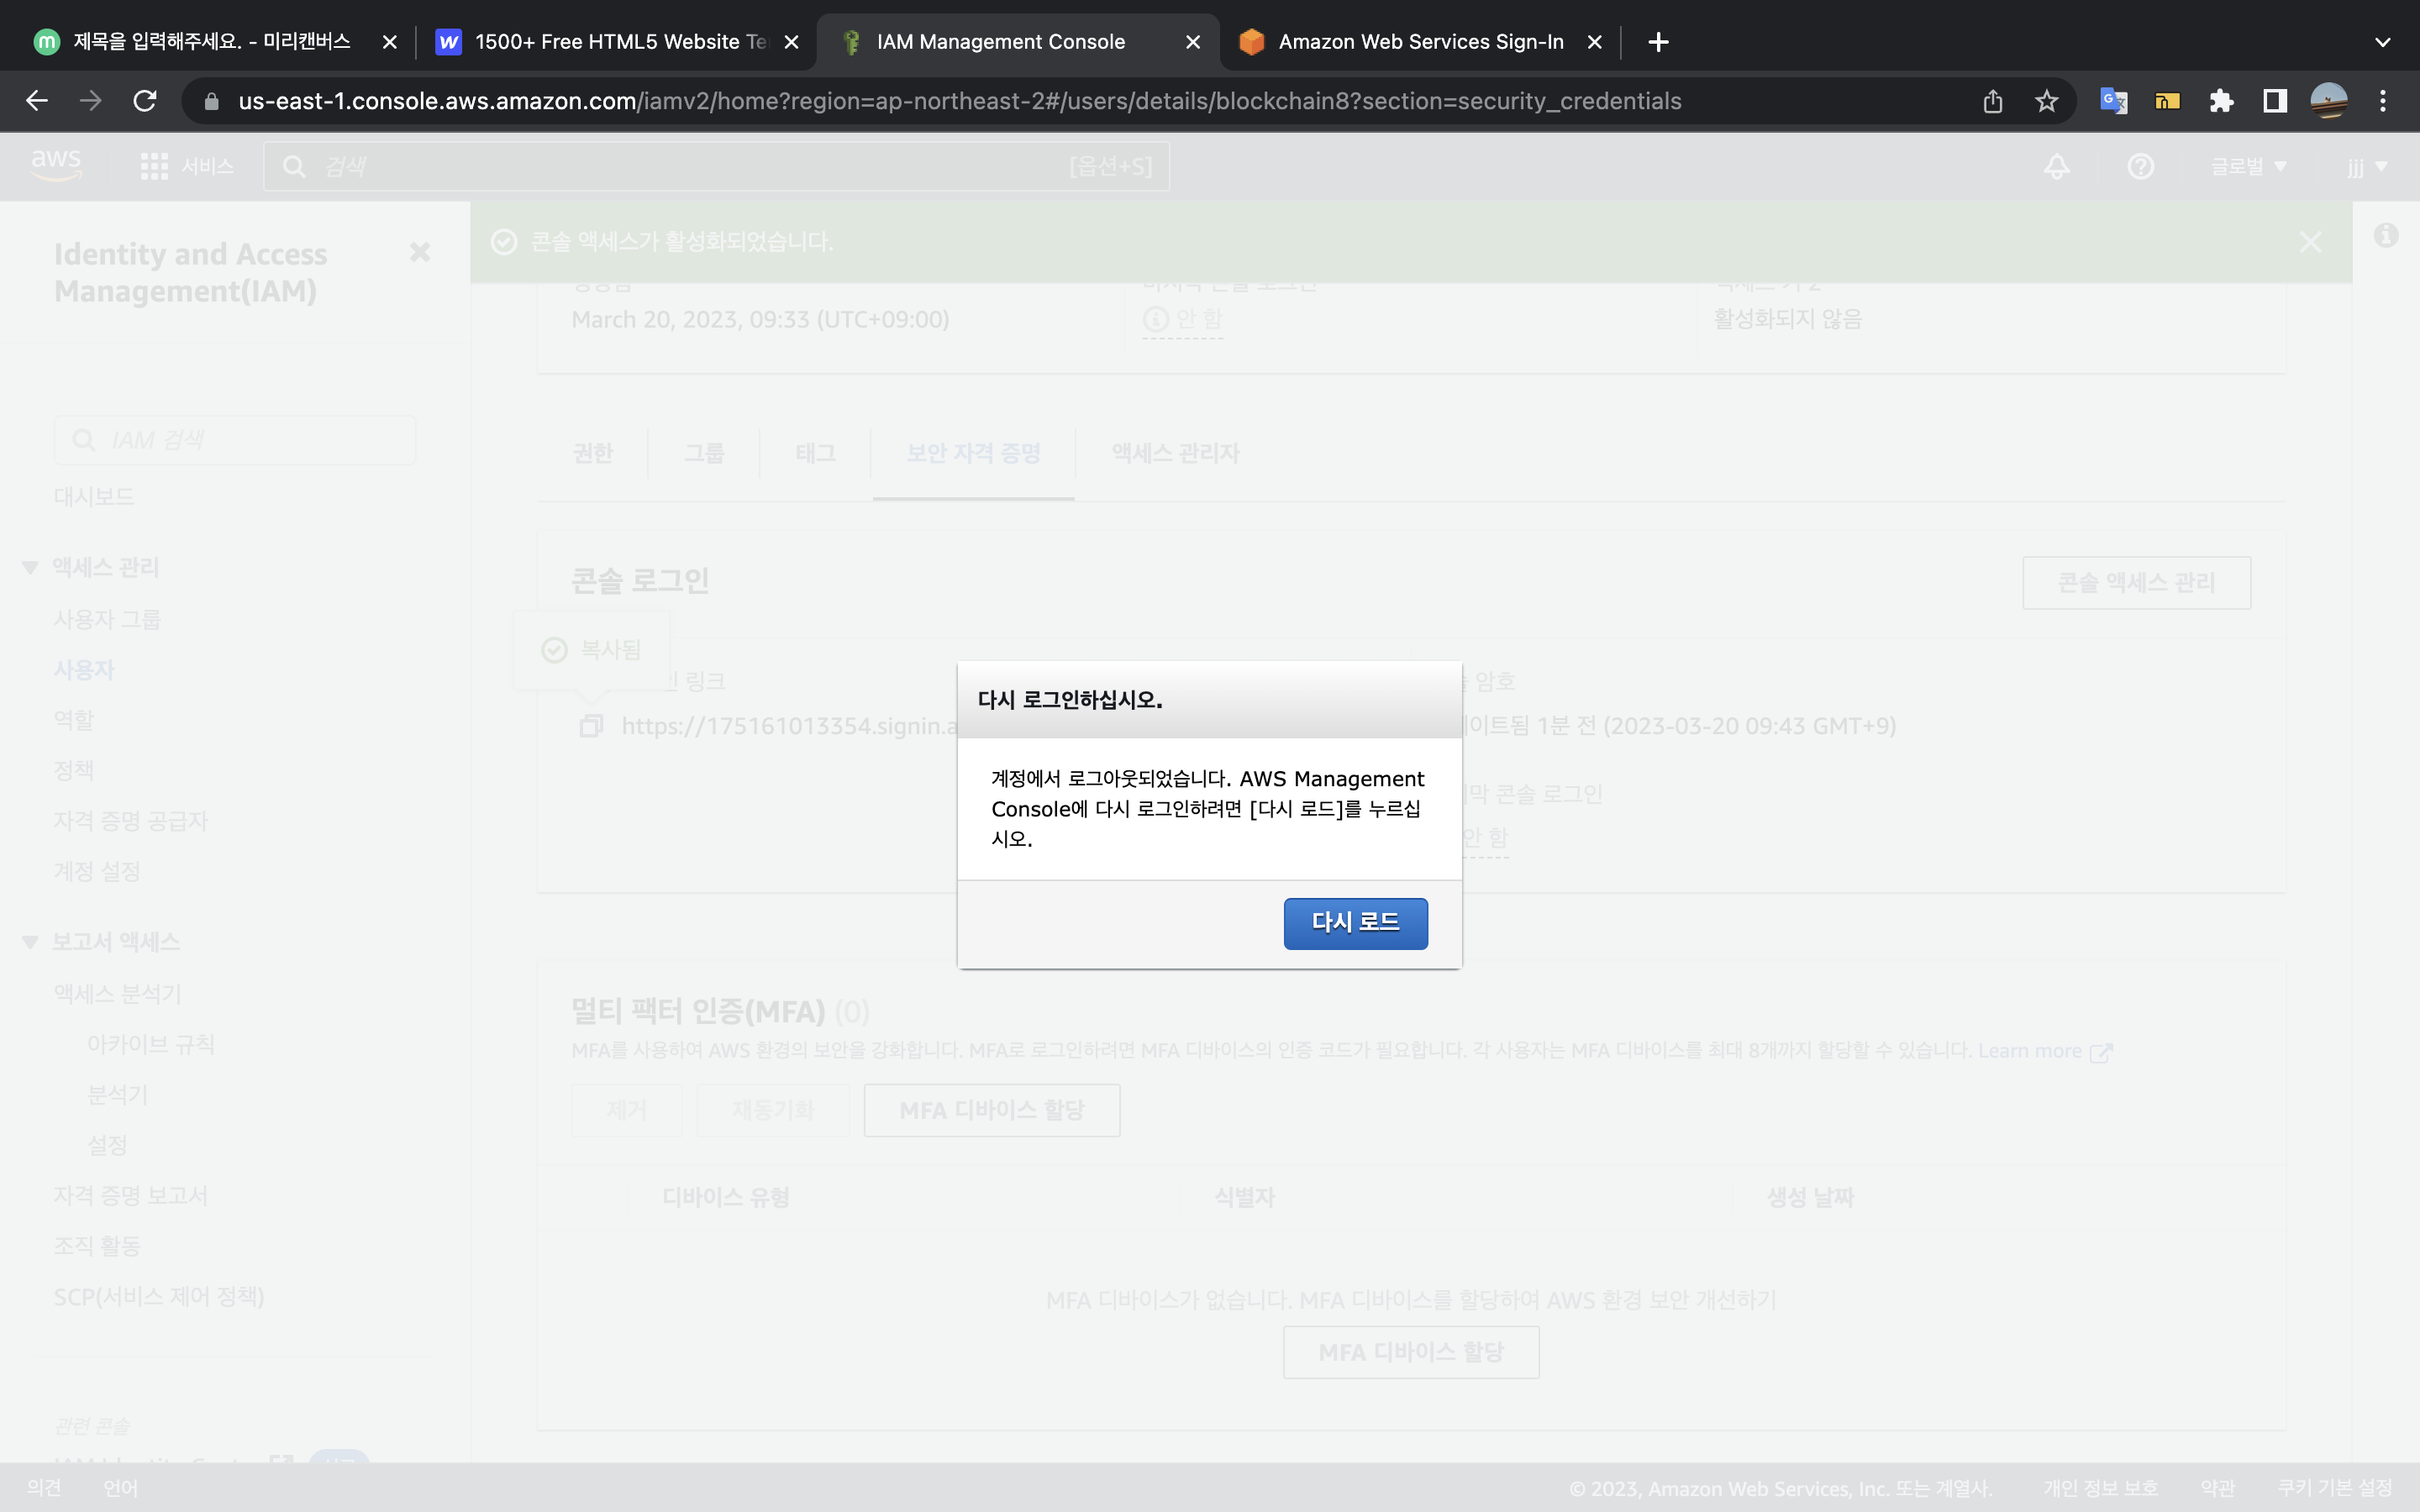Screen dimensions: 2420x1512
Task: Close the IAM navigation side panel
Action: tap(420, 252)
